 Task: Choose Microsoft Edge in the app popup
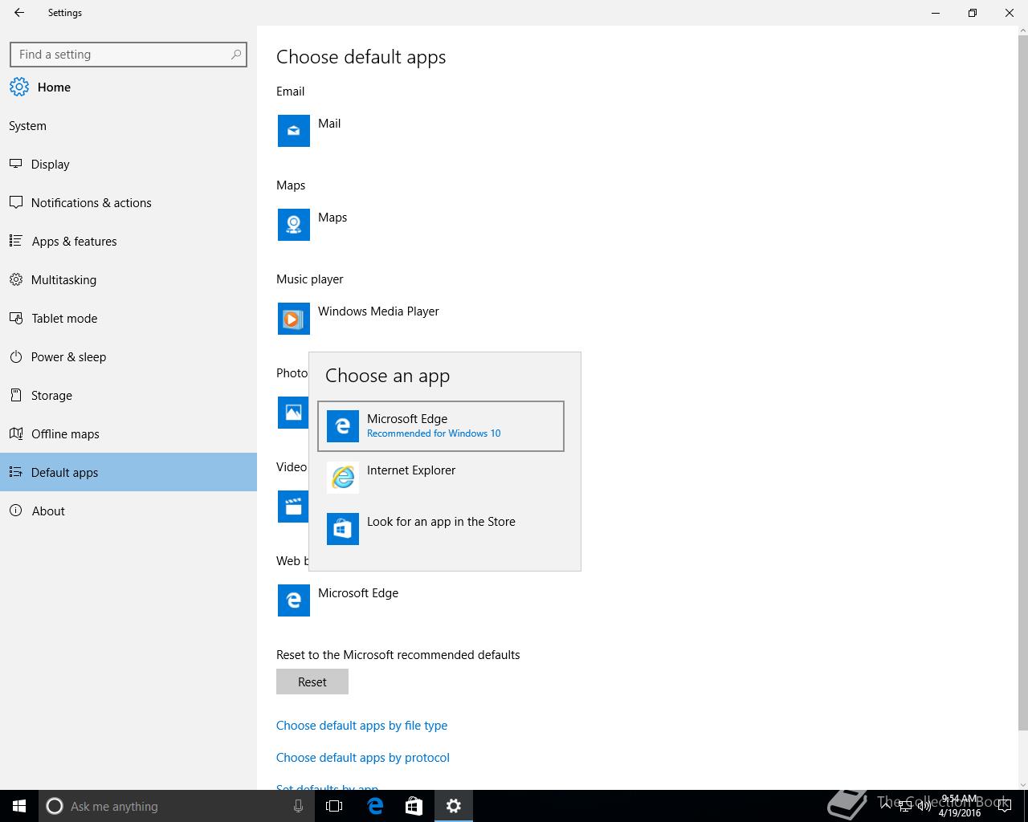441,426
